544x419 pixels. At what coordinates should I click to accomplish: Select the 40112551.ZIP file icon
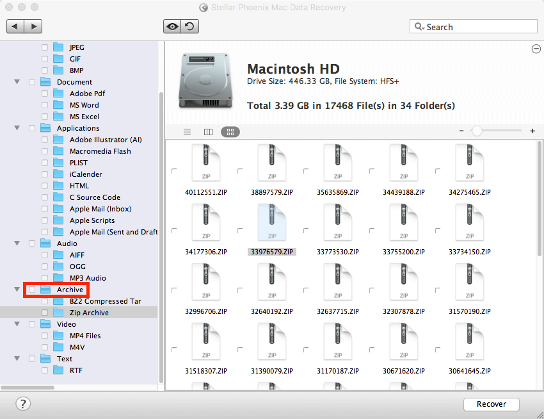pos(206,163)
